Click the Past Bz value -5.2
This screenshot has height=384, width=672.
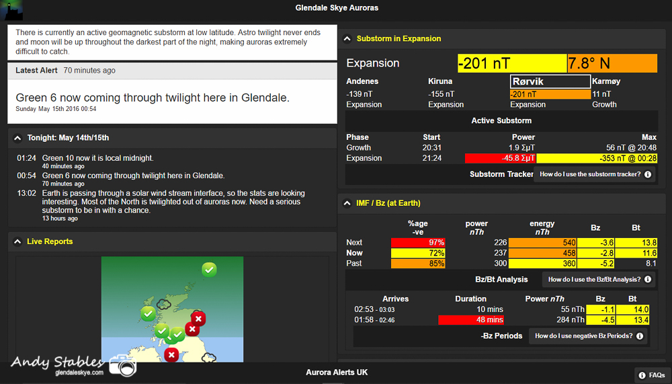595,264
